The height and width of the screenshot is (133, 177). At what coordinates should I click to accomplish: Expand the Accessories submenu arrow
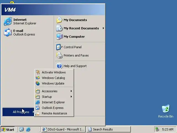pyautogui.click(x=71, y=91)
